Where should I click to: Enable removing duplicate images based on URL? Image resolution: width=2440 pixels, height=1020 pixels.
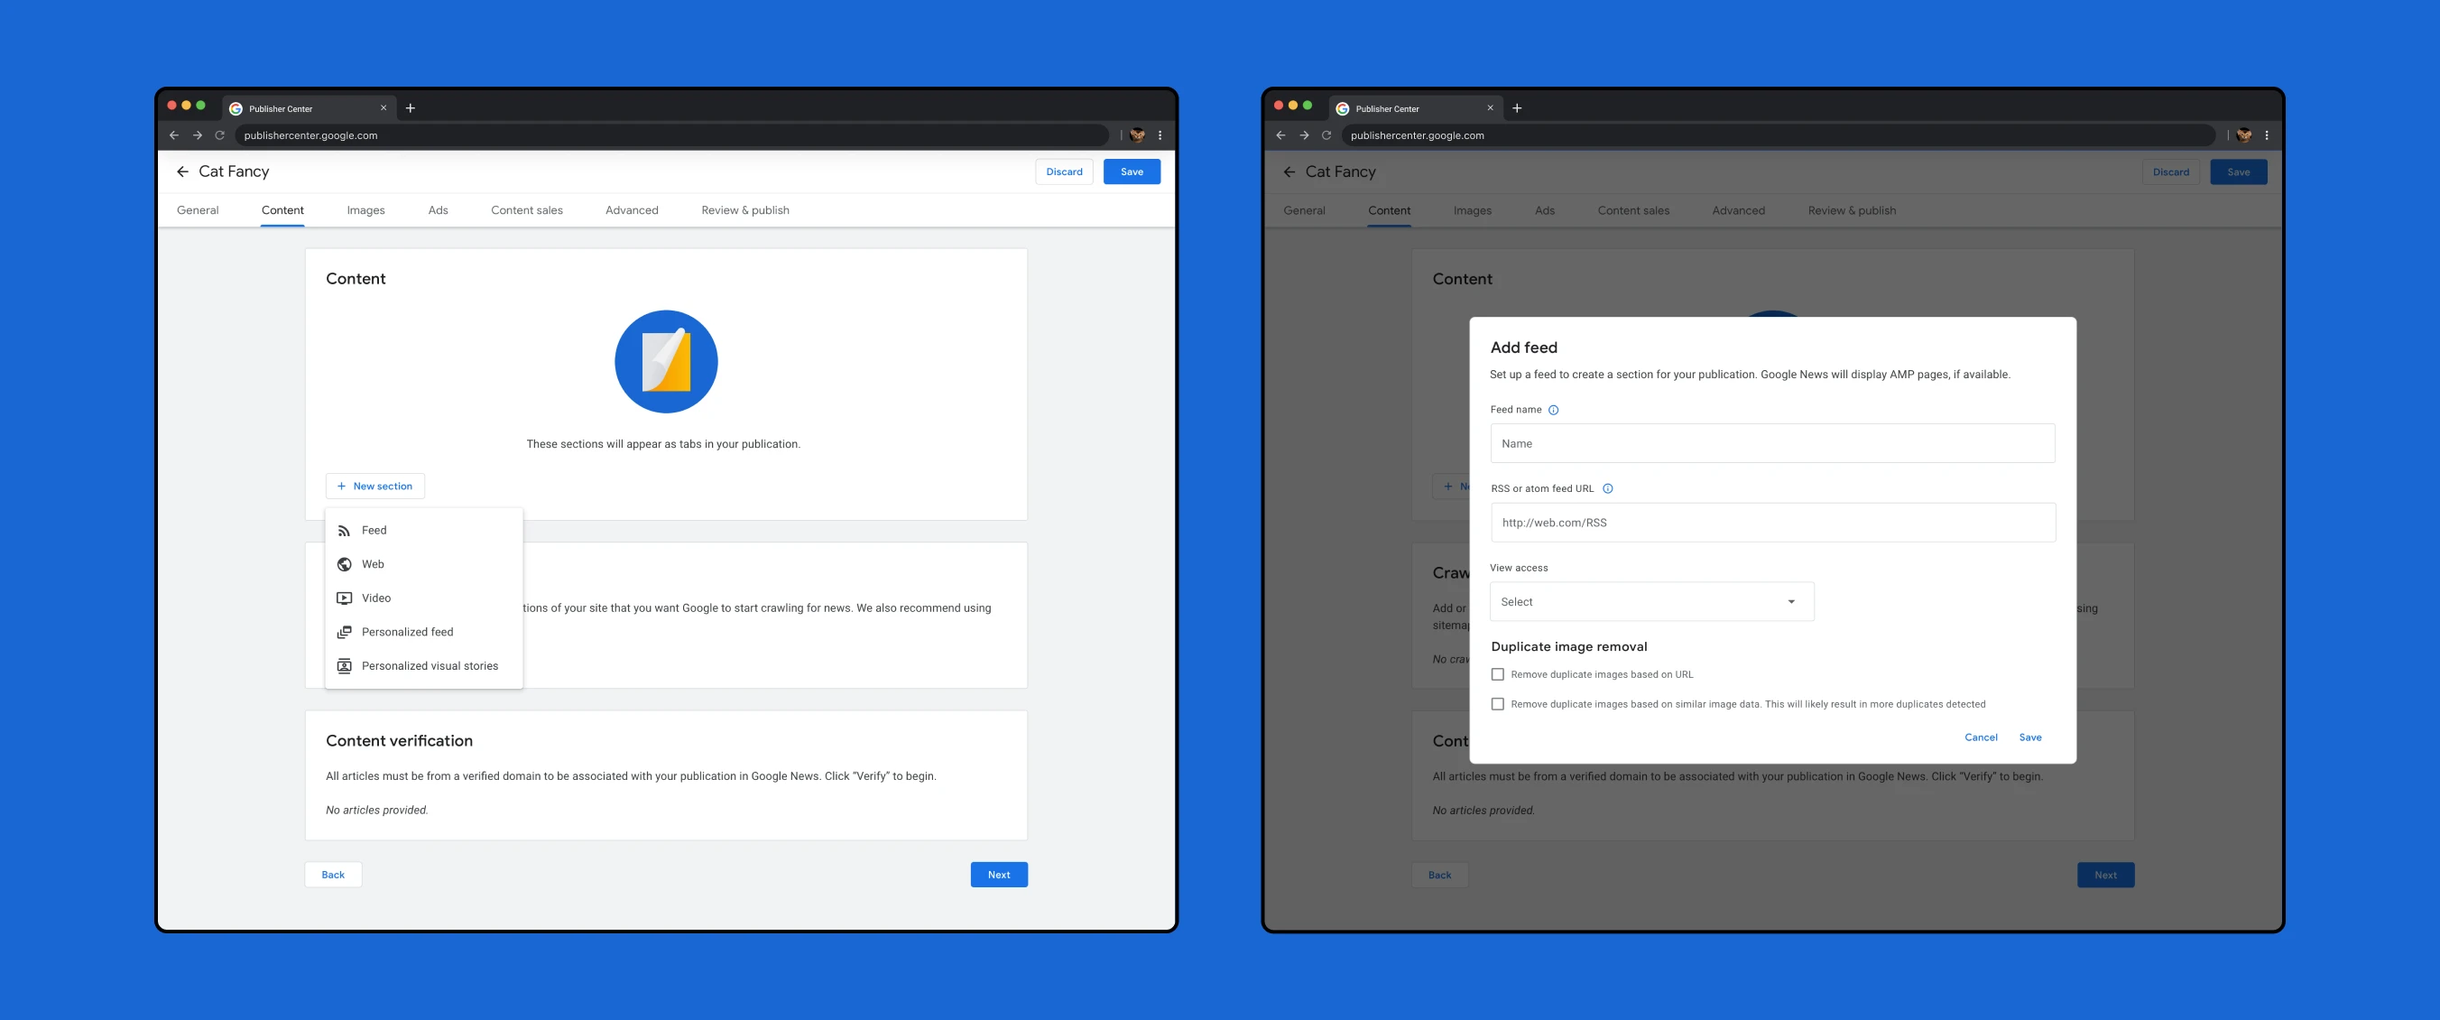pos(1498,673)
